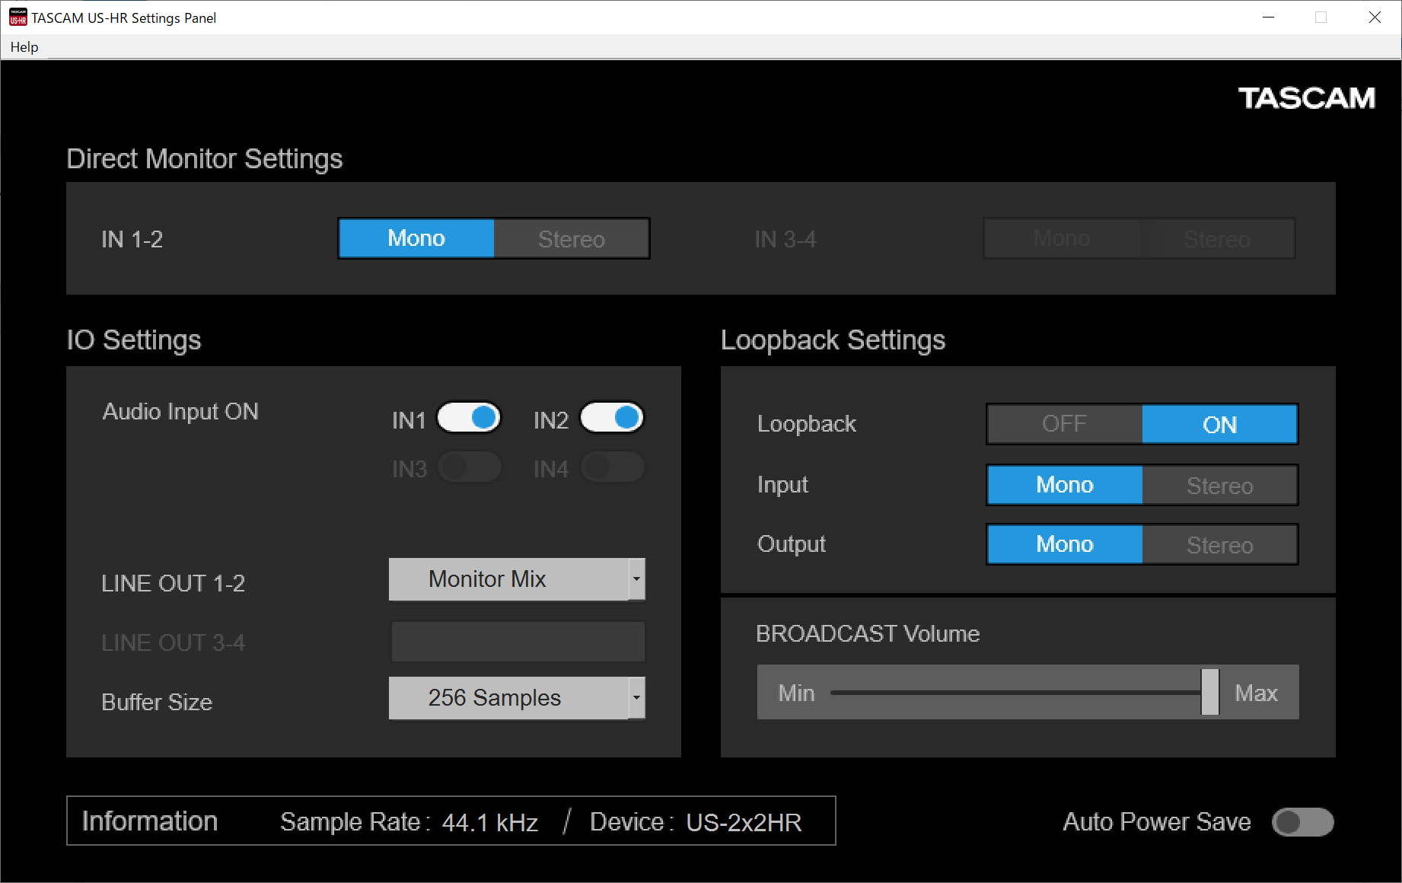Click the Audio Input ON label

(180, 412)
